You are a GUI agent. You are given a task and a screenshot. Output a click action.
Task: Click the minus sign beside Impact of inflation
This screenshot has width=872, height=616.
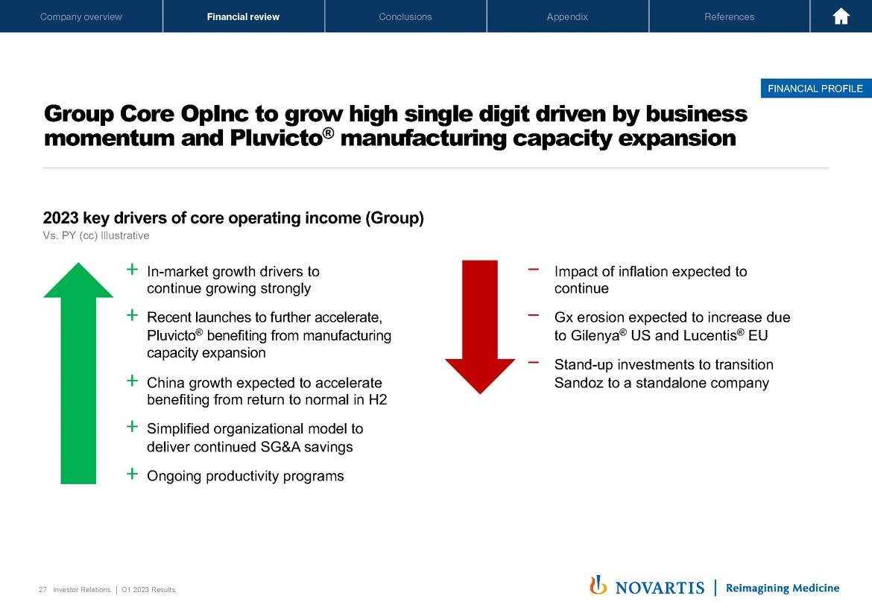click(534, 269)
